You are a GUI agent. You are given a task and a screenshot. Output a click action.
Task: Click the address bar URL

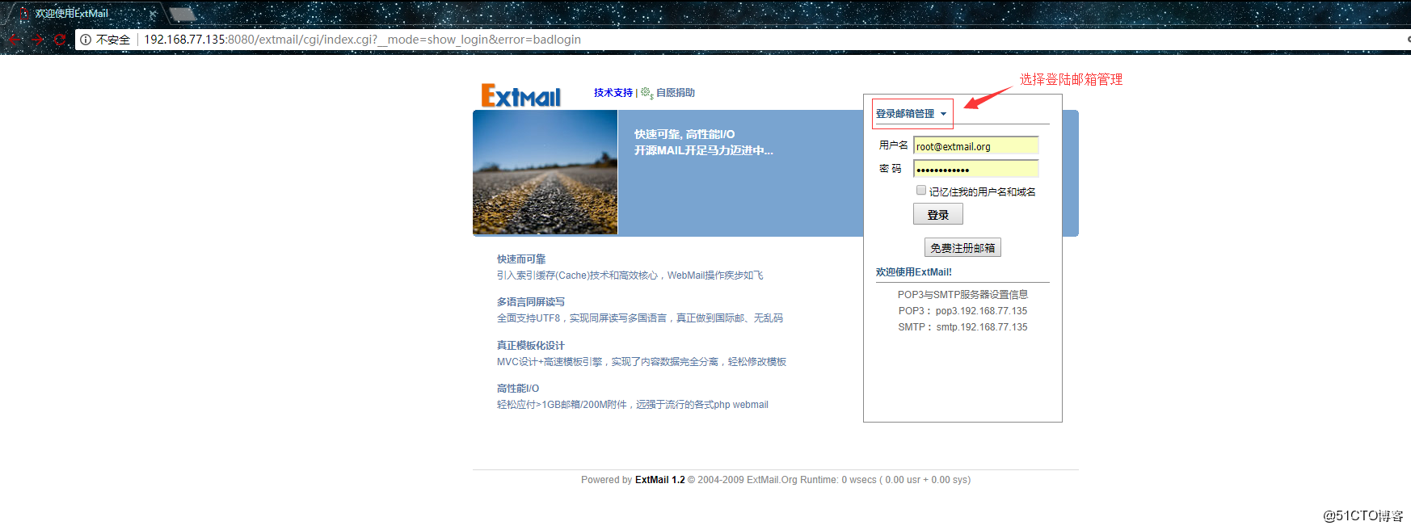click(362, 40)
